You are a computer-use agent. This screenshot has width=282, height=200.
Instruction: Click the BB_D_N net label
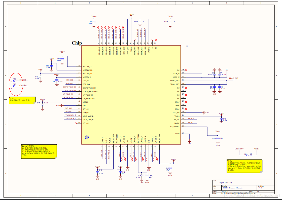191,119
